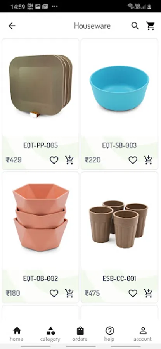Open the help tab

[x=109, y=334]
